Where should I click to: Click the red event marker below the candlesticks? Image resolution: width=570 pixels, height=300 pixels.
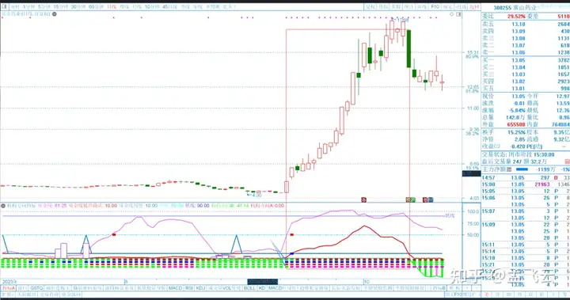coord(363,199)
